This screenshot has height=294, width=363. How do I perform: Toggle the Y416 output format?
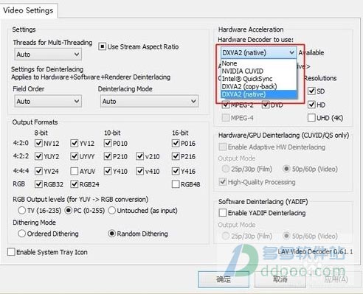pos(176,171)
